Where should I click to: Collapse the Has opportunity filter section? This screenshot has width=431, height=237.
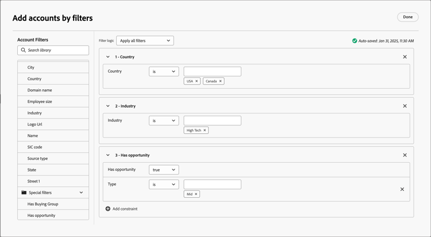point(108,155)
